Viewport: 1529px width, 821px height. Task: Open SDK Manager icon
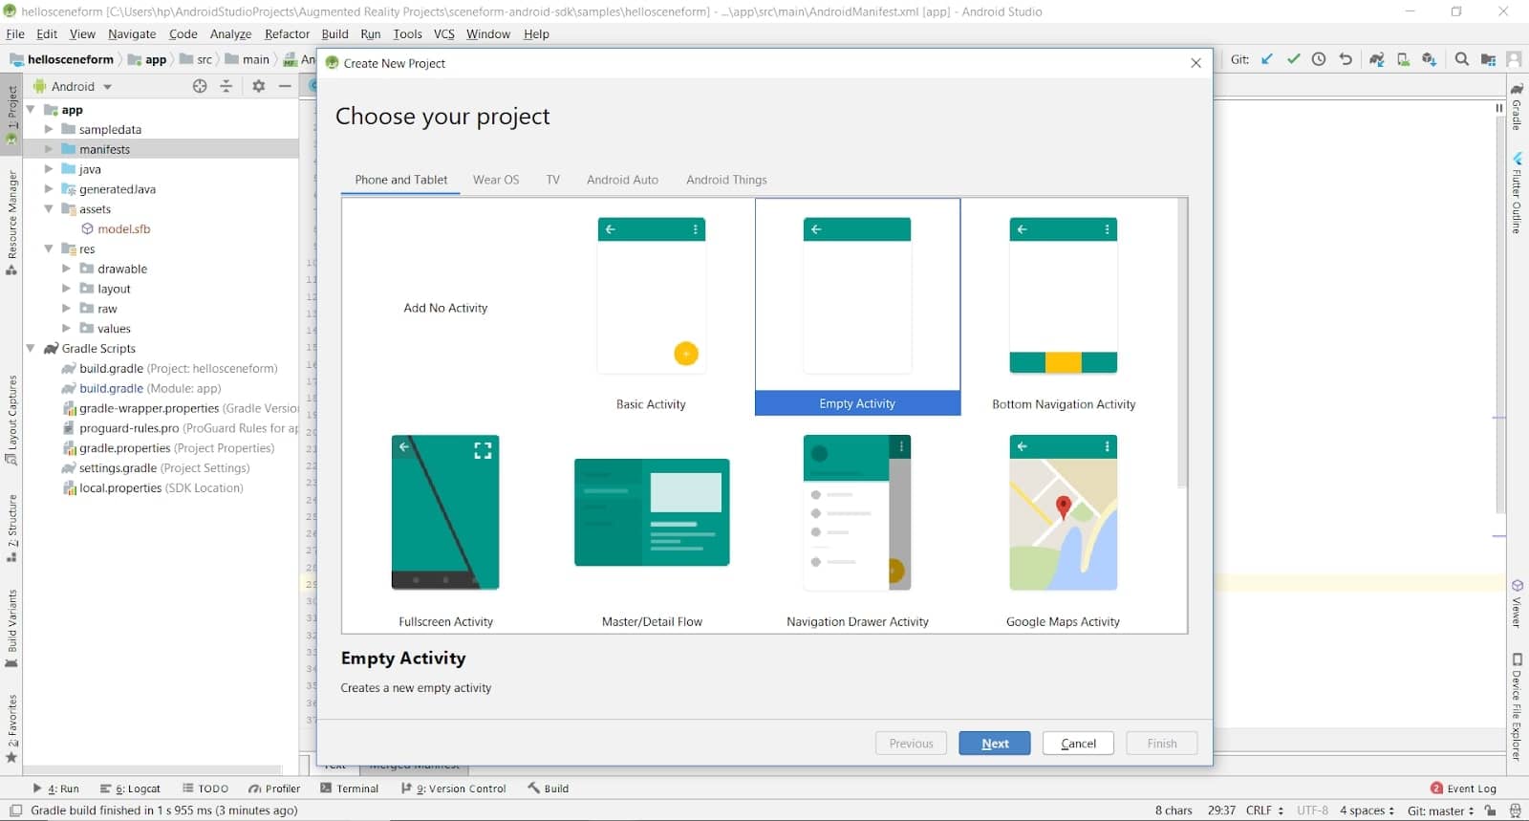pos(1430,59)
